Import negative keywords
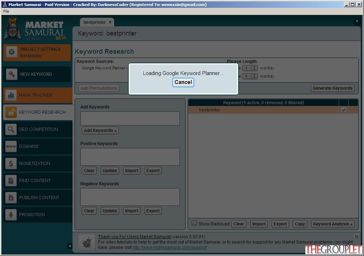The height and width of the screenshot is (256, 364). pos(132,211)
